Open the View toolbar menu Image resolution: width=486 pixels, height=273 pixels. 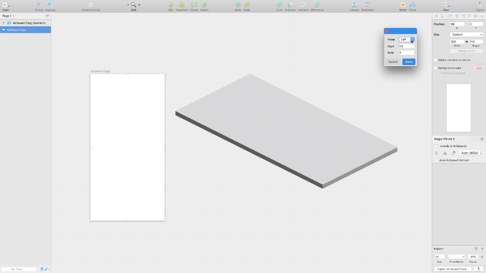click(x=445, y=5)
